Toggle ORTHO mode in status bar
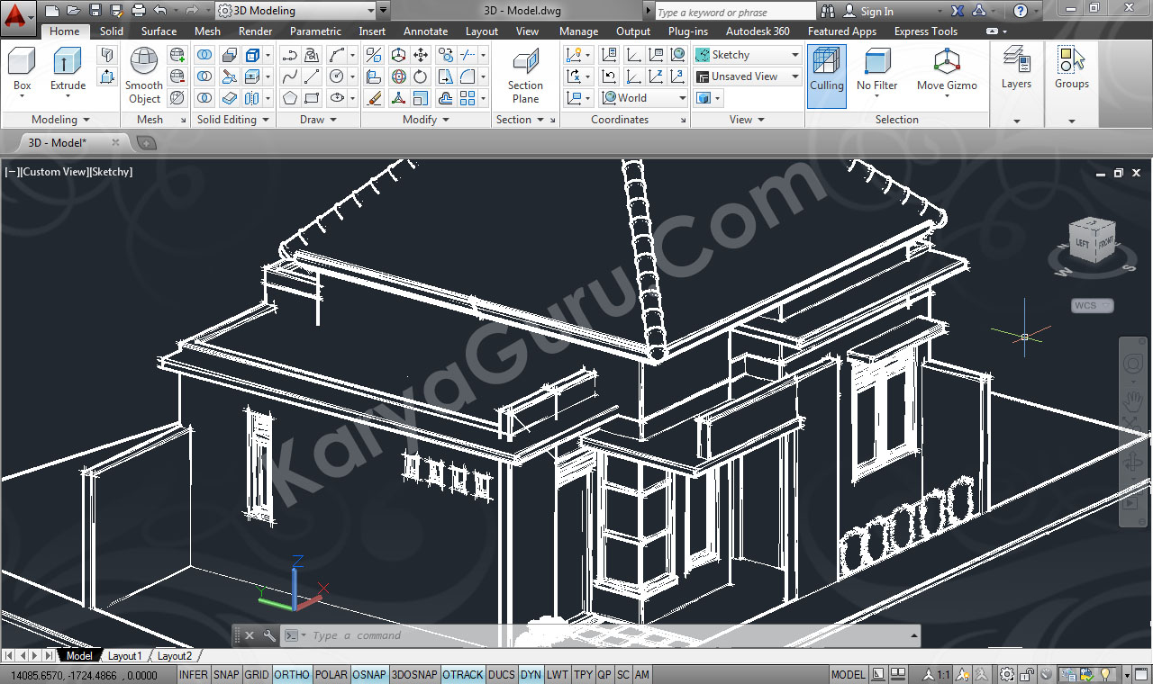Viewport: 1153px width, 684px height. (x=292, y=674)
